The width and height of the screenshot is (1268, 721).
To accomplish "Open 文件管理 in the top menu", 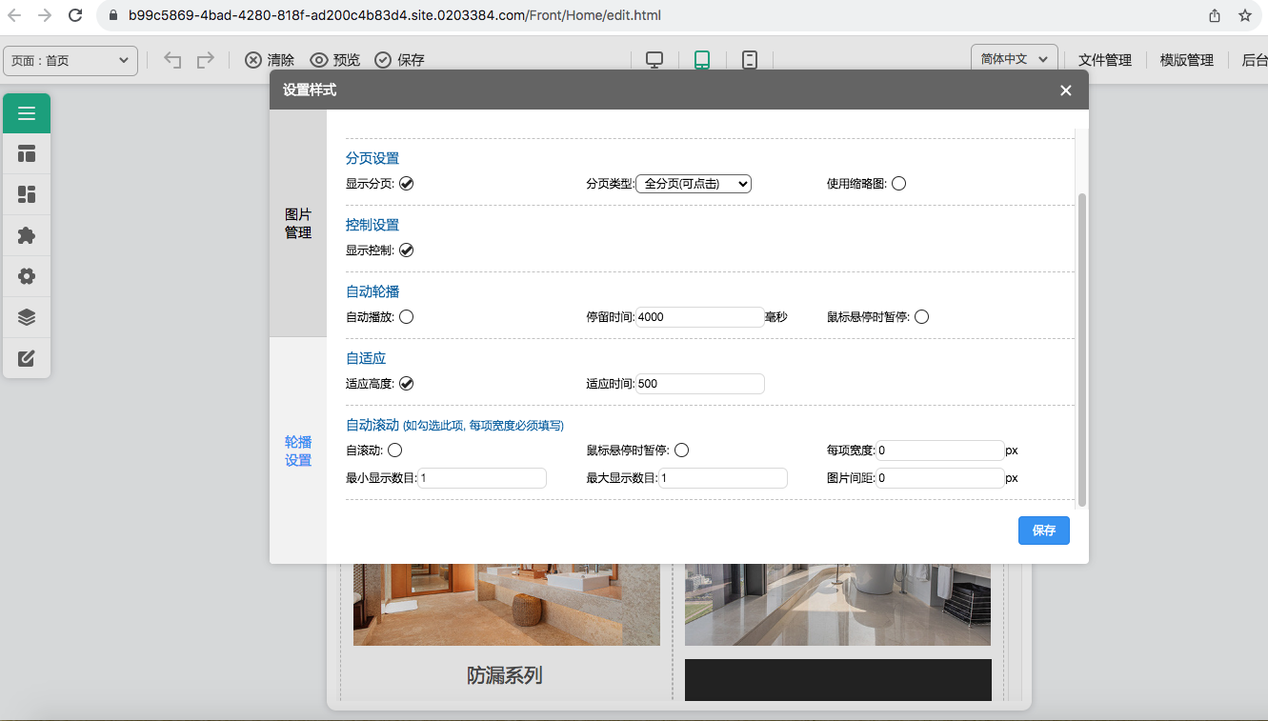I will tap(1105, 60).
